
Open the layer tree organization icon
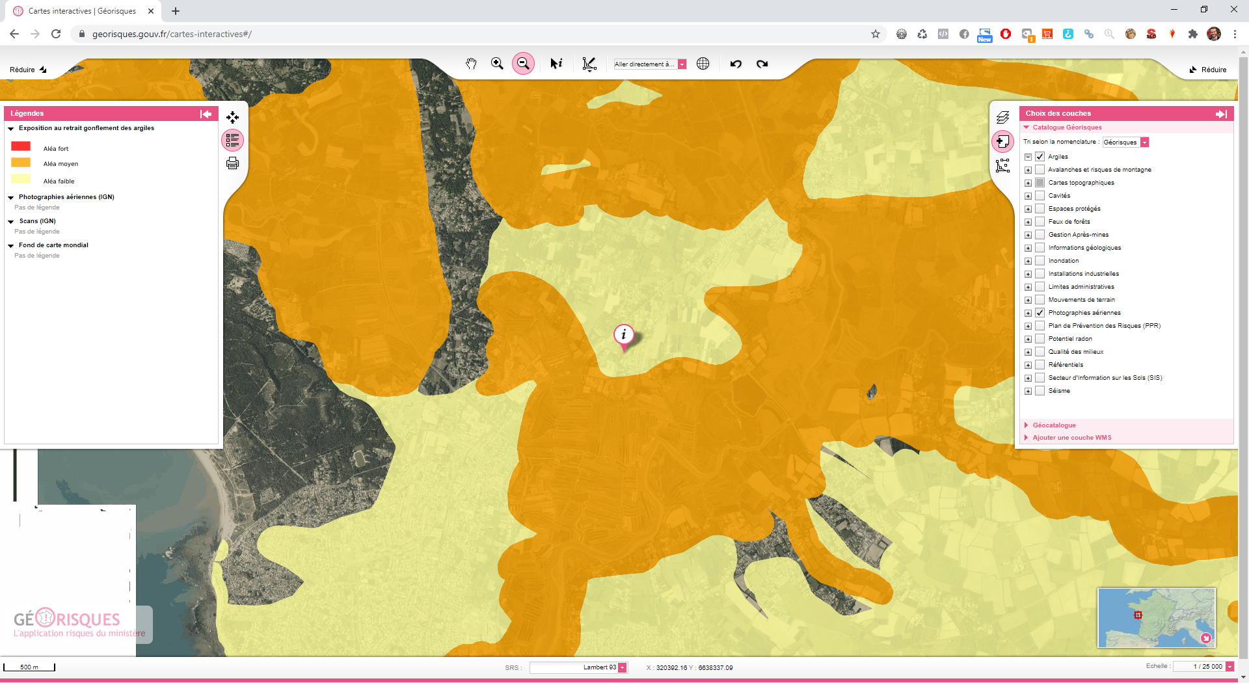pos(1002,166)
